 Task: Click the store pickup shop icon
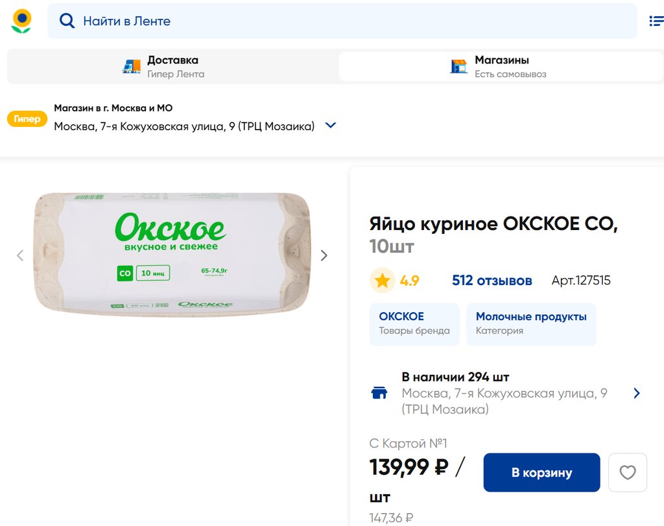click(459, 67)
